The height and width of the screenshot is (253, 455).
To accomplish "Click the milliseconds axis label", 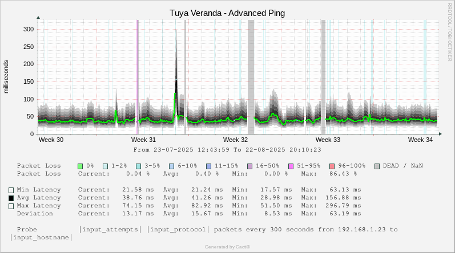I will tap(6, 77).
